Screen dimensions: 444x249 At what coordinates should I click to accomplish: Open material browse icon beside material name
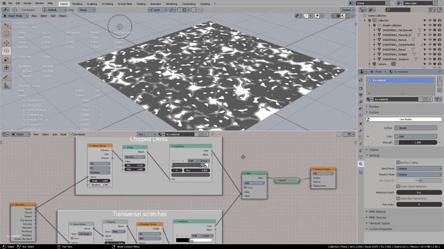click(x=369, y=100)
